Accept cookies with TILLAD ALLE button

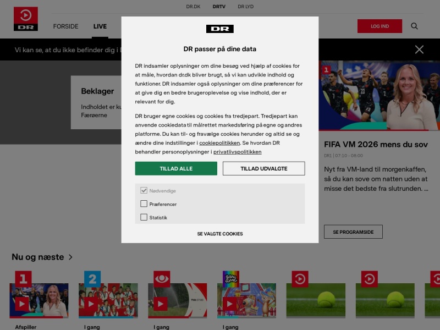click(176, 168)
